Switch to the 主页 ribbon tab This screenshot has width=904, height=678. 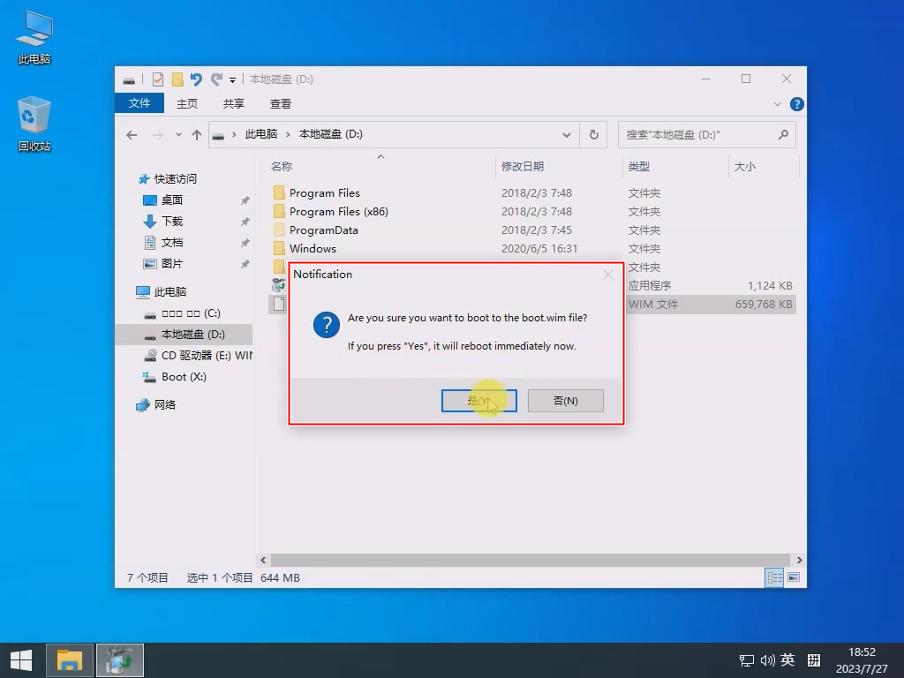[187, 104]
